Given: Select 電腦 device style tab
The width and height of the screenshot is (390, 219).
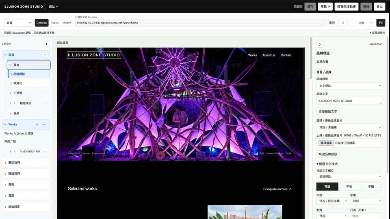Looking at the screenshot, I should pyautogui.click(x=327, y=187).
